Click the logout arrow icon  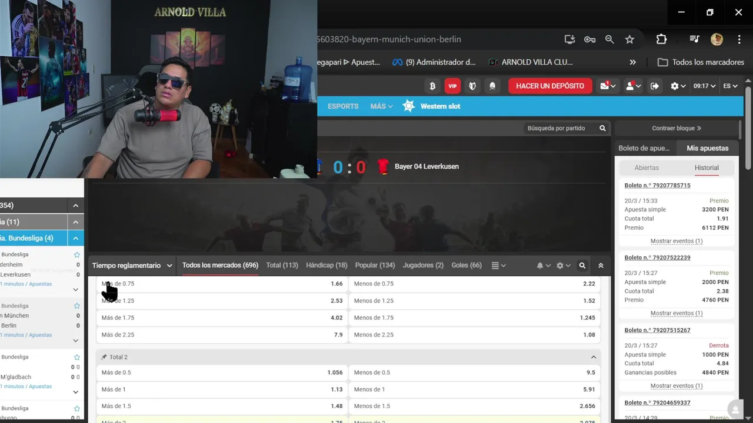point(655,86)
